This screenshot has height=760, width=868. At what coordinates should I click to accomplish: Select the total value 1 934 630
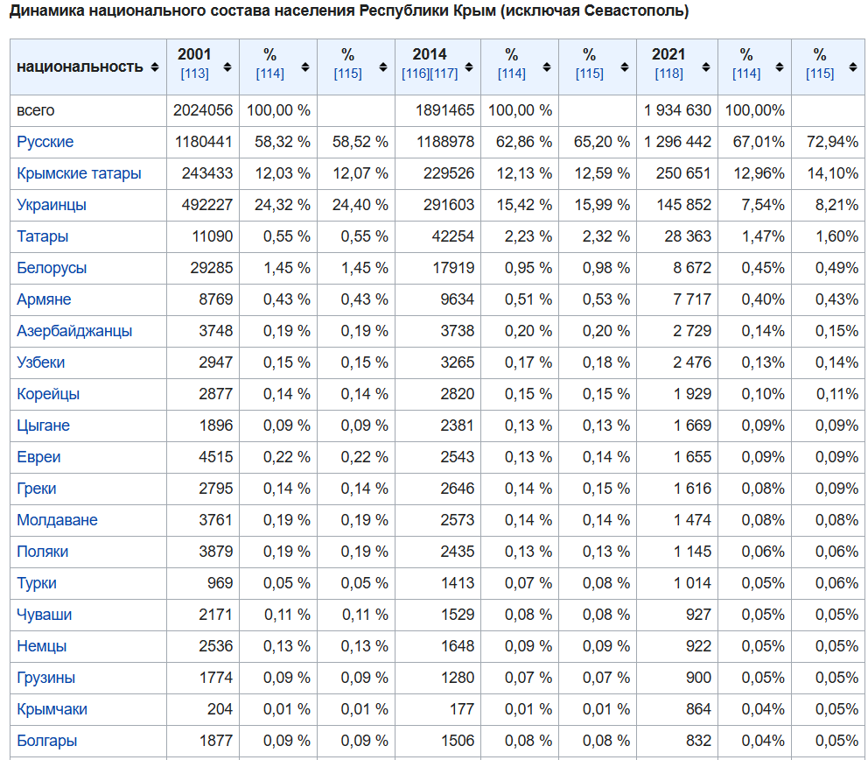(677, 111)
